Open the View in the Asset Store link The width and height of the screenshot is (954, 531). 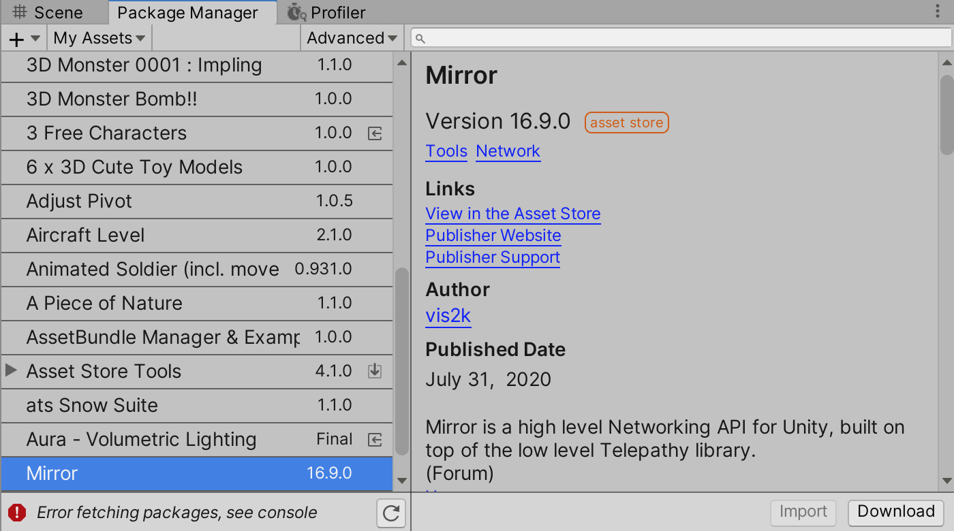pyautogui.click(x=513, y=214)
